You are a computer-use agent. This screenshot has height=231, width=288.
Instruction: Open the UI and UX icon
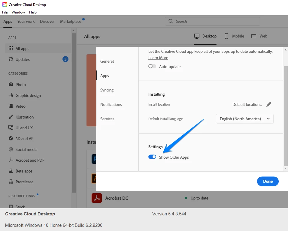click(11, 128)
